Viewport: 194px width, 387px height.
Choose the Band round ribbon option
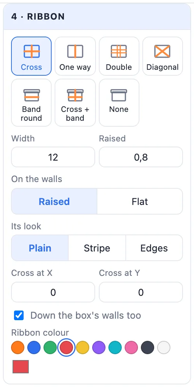[31, 103]
